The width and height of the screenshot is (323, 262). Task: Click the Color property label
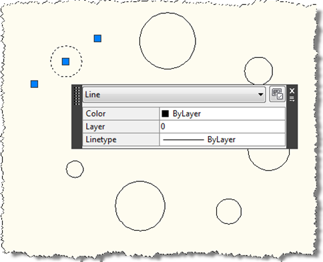95,113
